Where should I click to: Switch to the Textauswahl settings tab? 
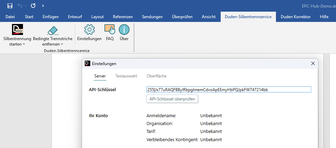126,76
